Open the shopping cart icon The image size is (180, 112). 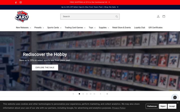(x=164, y=16)
